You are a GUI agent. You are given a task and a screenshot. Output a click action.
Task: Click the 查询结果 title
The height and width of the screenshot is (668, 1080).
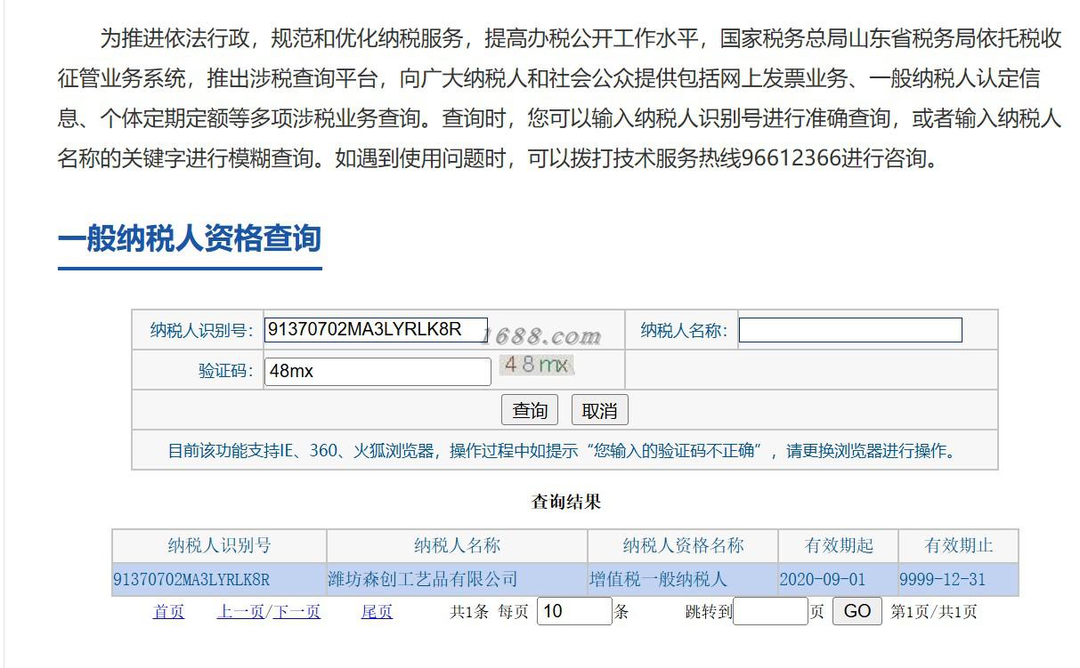click(566, 502)
